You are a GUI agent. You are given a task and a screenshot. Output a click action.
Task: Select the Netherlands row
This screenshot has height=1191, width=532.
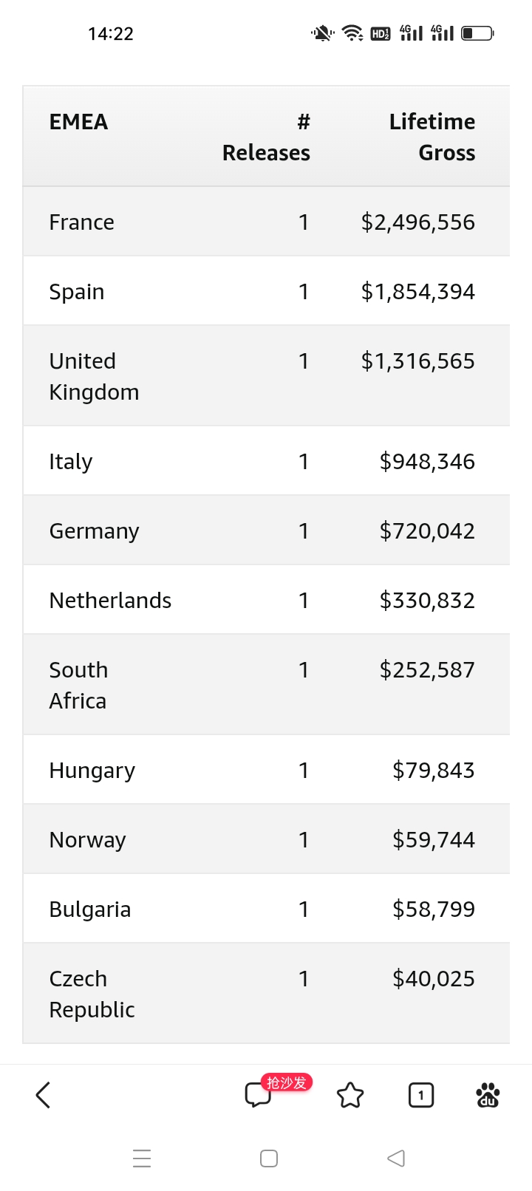point(266,600)
